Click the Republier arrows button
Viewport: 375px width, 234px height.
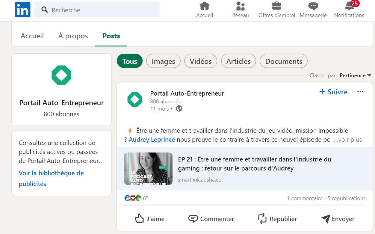277,219
